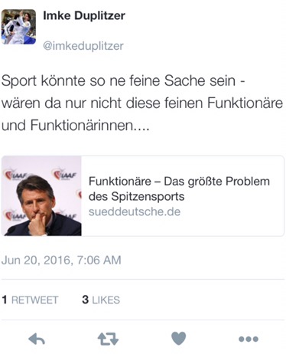286x354 pixels.
Task: View the 1 RETWEET count
Action: tap(30, 300)
